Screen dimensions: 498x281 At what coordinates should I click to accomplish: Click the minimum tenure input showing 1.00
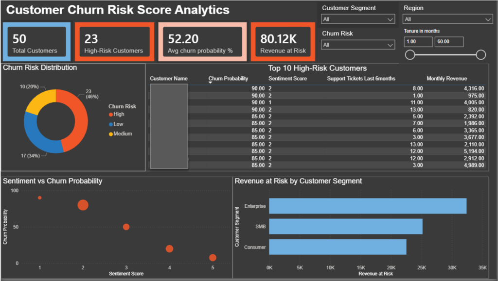coord(417,42)
